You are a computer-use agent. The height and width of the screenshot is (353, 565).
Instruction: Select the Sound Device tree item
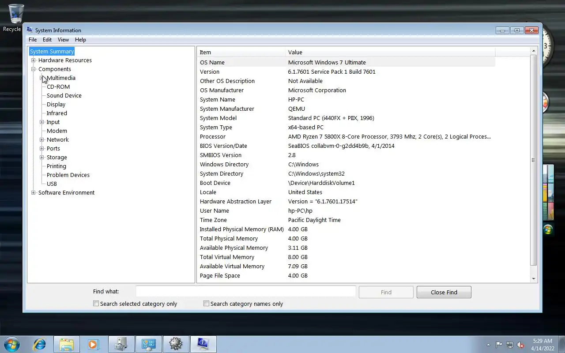(64, 95)
